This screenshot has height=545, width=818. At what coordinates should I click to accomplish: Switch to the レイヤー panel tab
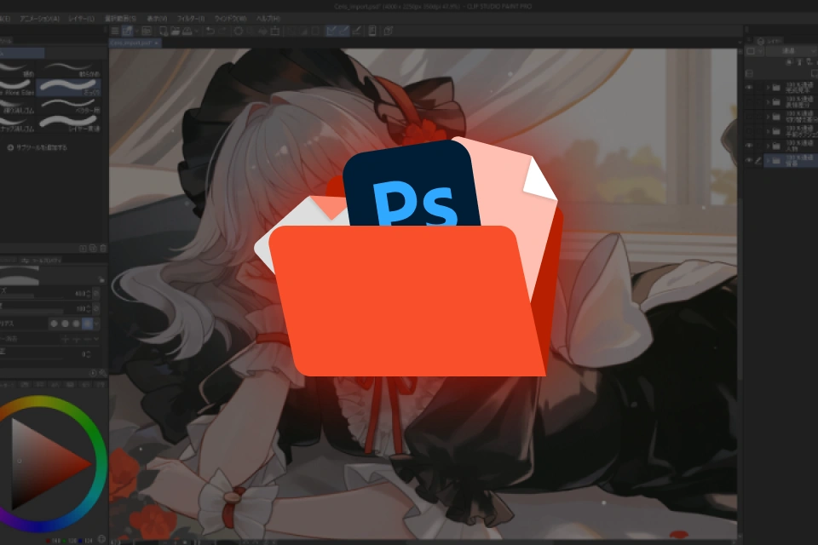pos(769,41)
